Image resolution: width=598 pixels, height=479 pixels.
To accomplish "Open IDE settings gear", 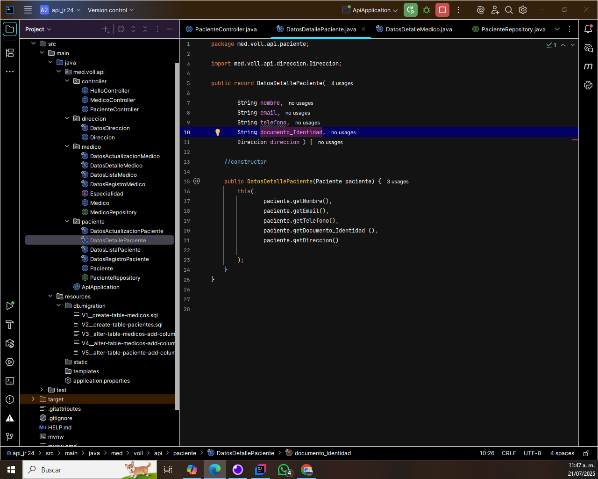I will 523,10.
